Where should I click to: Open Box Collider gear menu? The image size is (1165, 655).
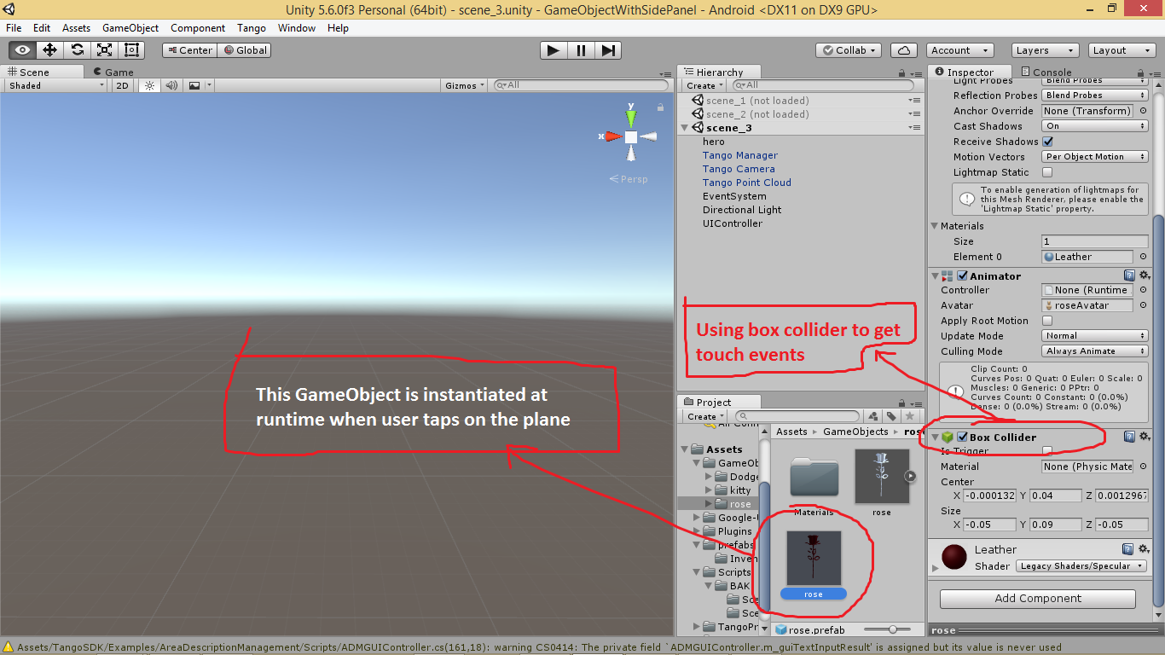(x=1145, y=437)
